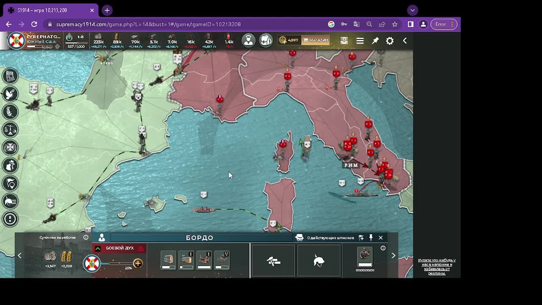Image resolution: width=542 pixels, height=305 pixels.
Task: Click the player flag emblem in top bar
Action: point(16,41)
